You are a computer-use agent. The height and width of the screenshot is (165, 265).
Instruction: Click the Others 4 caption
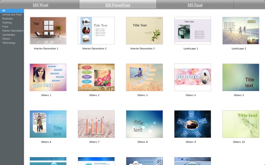point(191,95)
